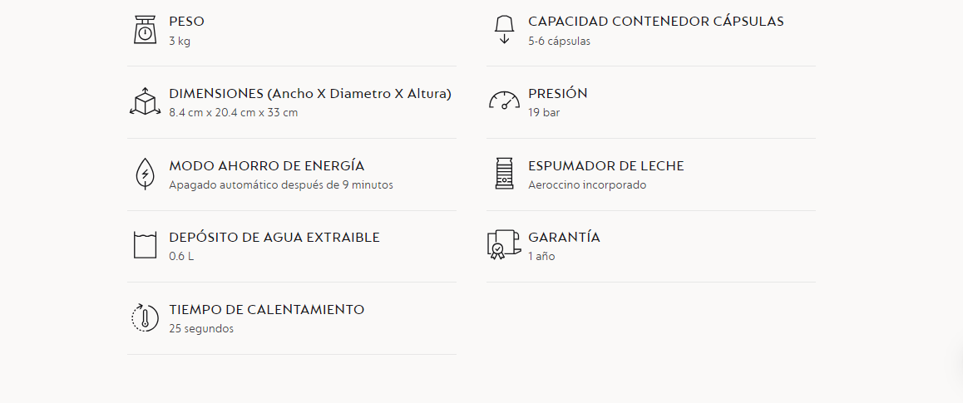Click the pressure gauge icon
The image size is (963, 403).
pos(504,101)
